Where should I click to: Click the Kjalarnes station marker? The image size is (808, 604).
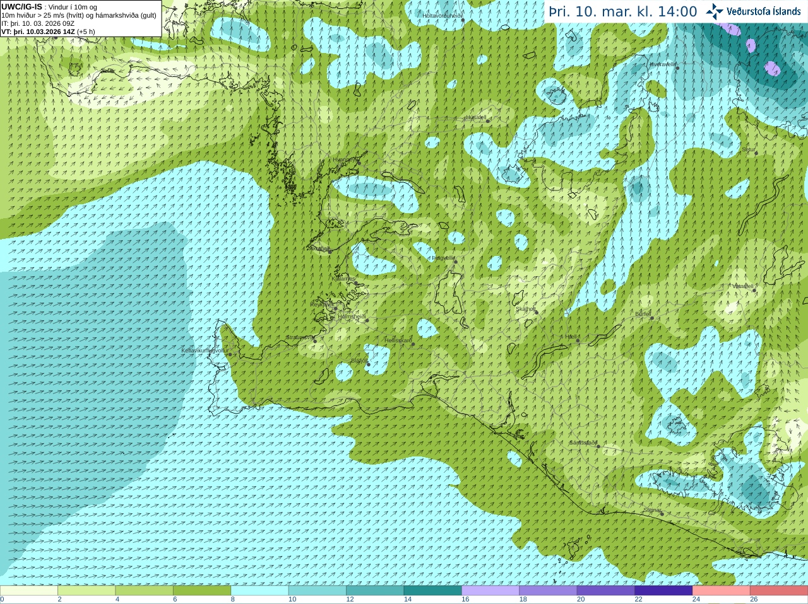point(357,282)
